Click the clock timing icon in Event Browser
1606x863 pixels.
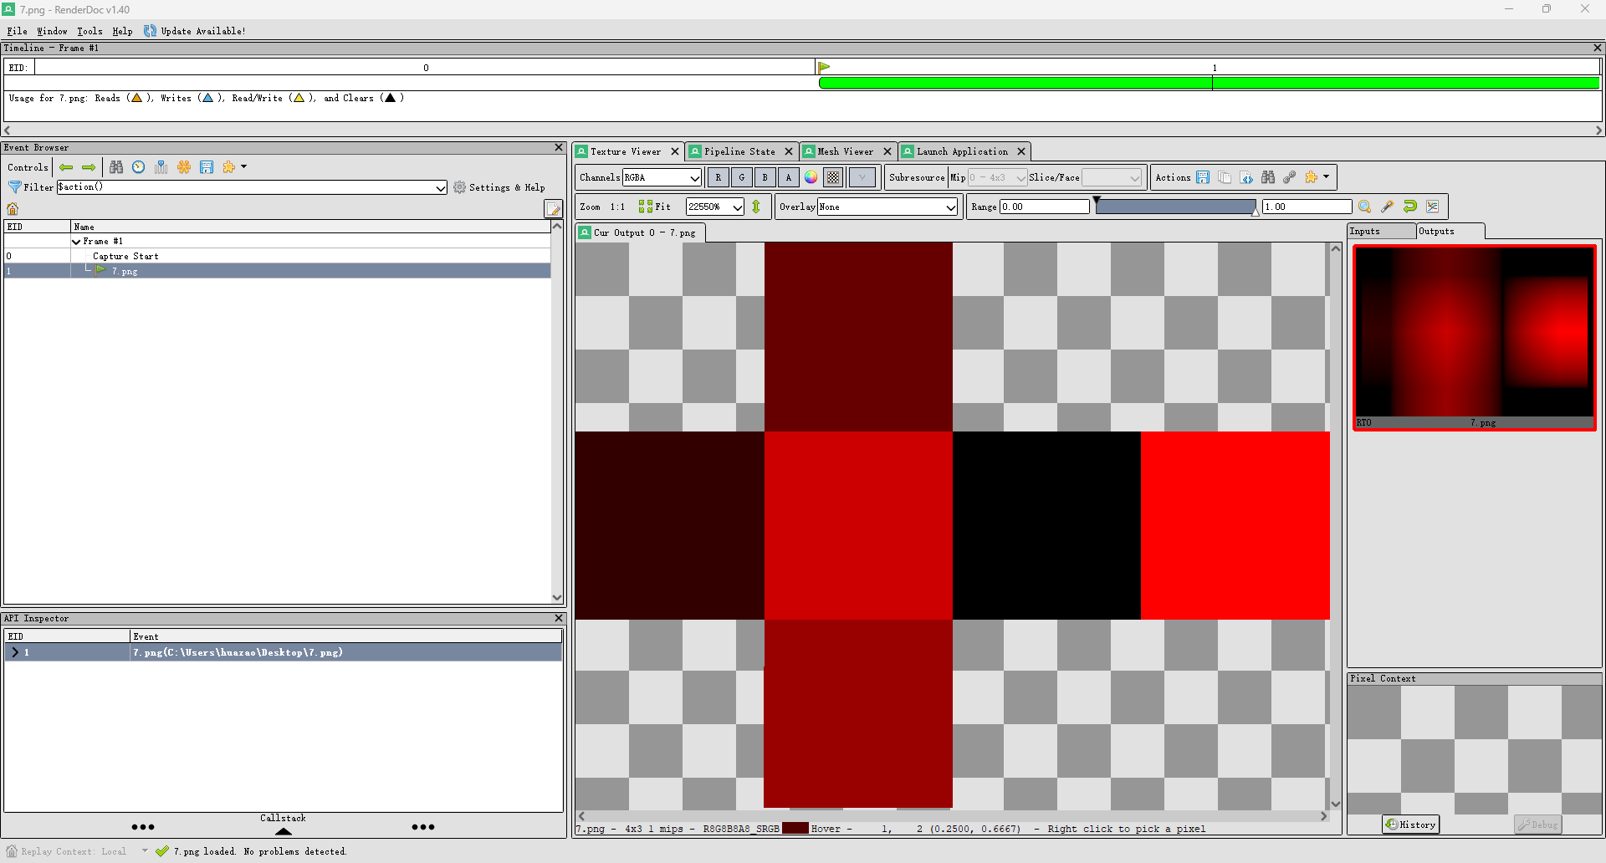139,167
